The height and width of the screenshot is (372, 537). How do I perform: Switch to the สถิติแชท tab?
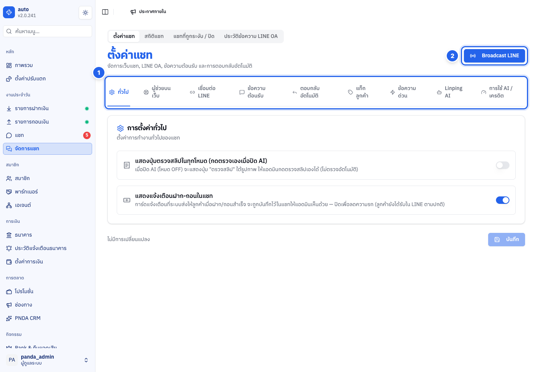coord(154,36)
